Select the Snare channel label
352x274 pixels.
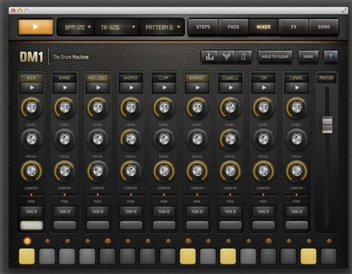coord(65,78)
